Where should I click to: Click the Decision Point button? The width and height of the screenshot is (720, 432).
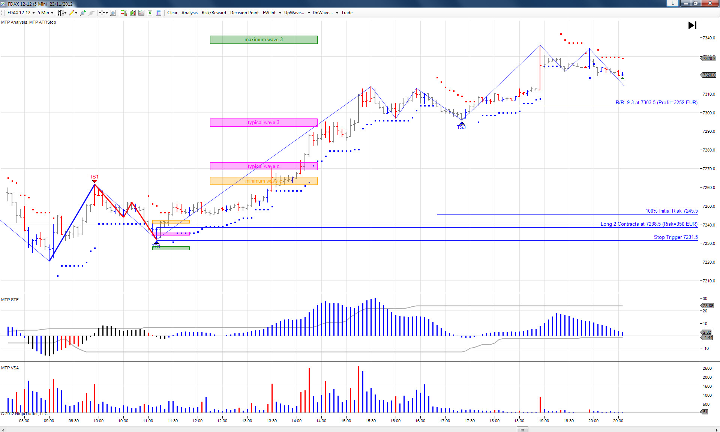tap(244, 13)
